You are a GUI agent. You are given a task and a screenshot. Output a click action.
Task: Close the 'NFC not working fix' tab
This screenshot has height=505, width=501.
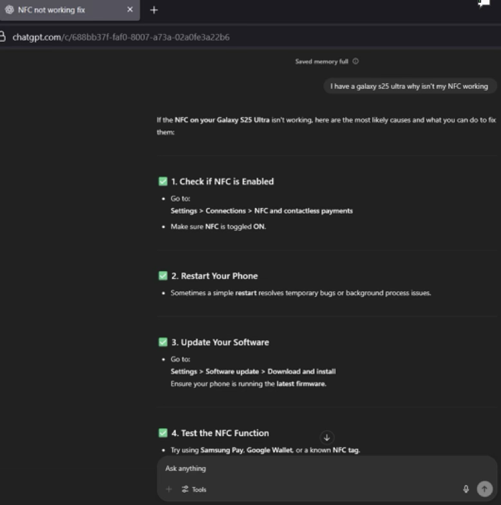click(130, 10)
